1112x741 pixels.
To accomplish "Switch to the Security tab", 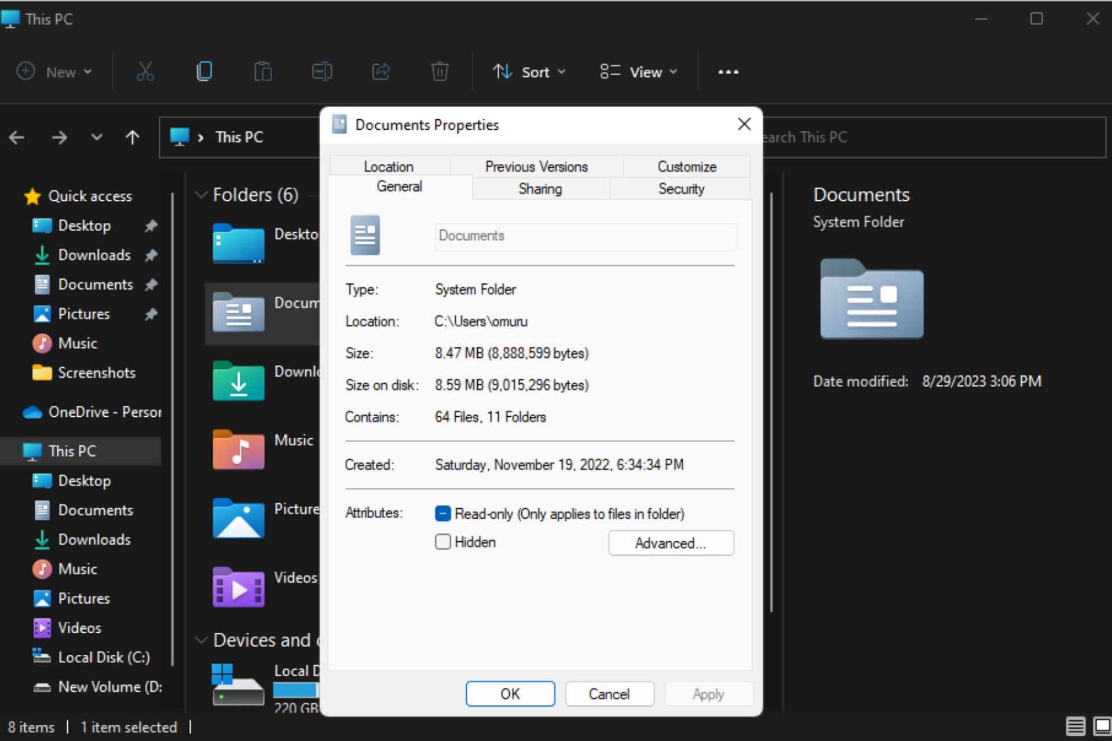I will tap(681, 188).
